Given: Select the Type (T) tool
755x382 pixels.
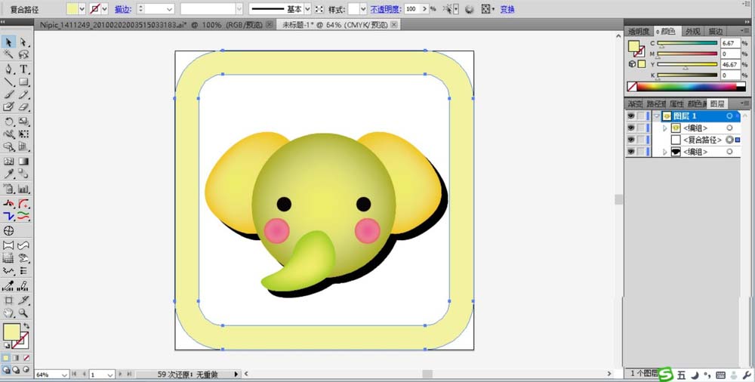Looking at the screenshot, I should (24, 69).
